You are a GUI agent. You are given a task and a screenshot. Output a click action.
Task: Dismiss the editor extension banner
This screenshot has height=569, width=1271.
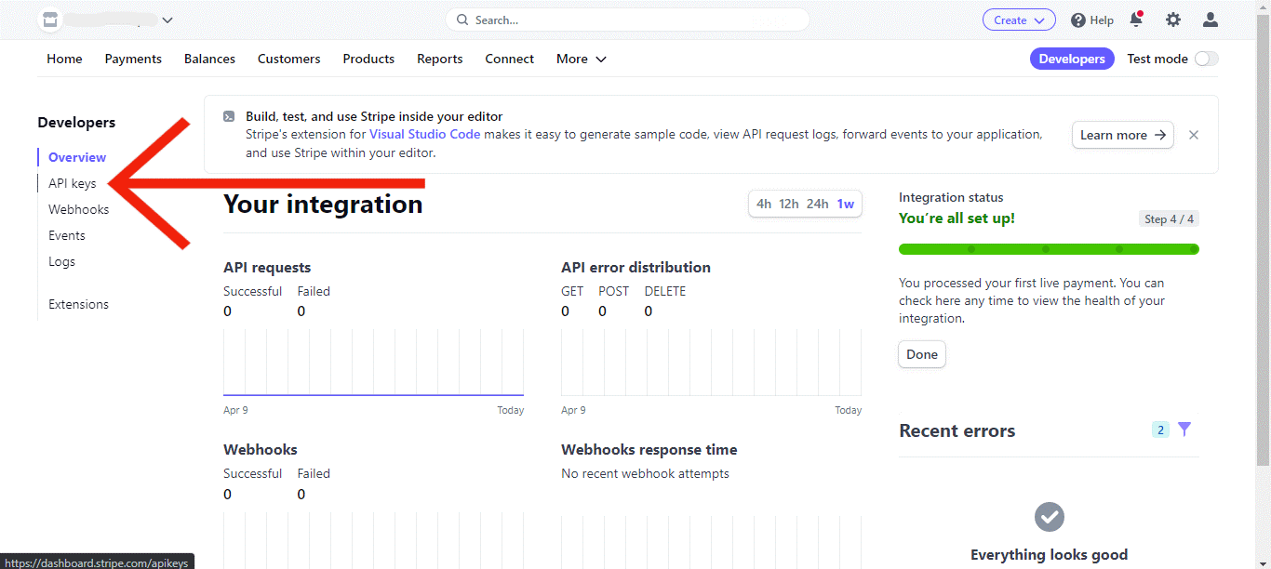pos(1194,135)
